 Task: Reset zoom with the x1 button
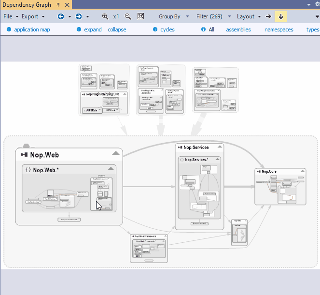tap(116, 16)
